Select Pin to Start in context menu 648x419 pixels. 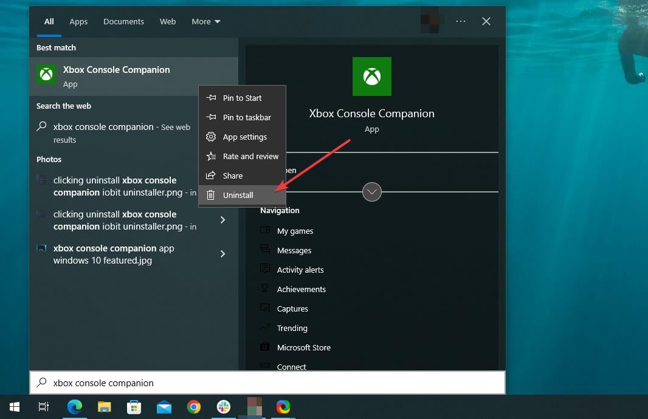(242, 98)
